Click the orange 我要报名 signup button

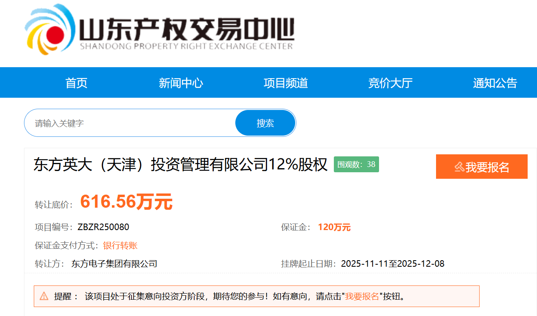(482, 167)
